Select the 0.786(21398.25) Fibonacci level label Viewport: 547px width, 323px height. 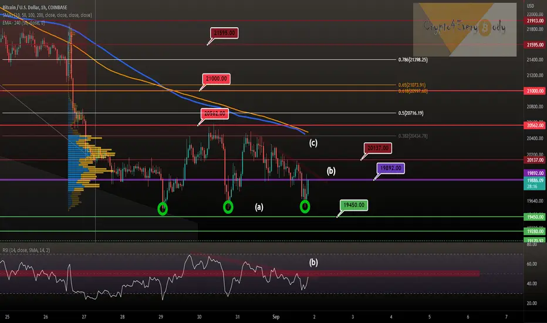[x=413, y=60]
